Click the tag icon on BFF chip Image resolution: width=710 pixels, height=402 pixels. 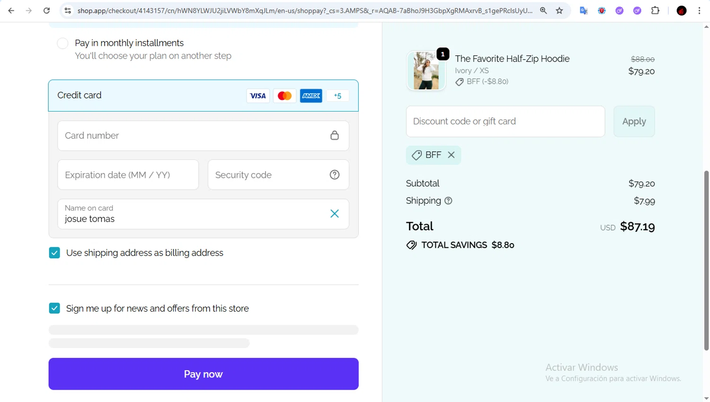pyautogui.click(x=417, y=155)
